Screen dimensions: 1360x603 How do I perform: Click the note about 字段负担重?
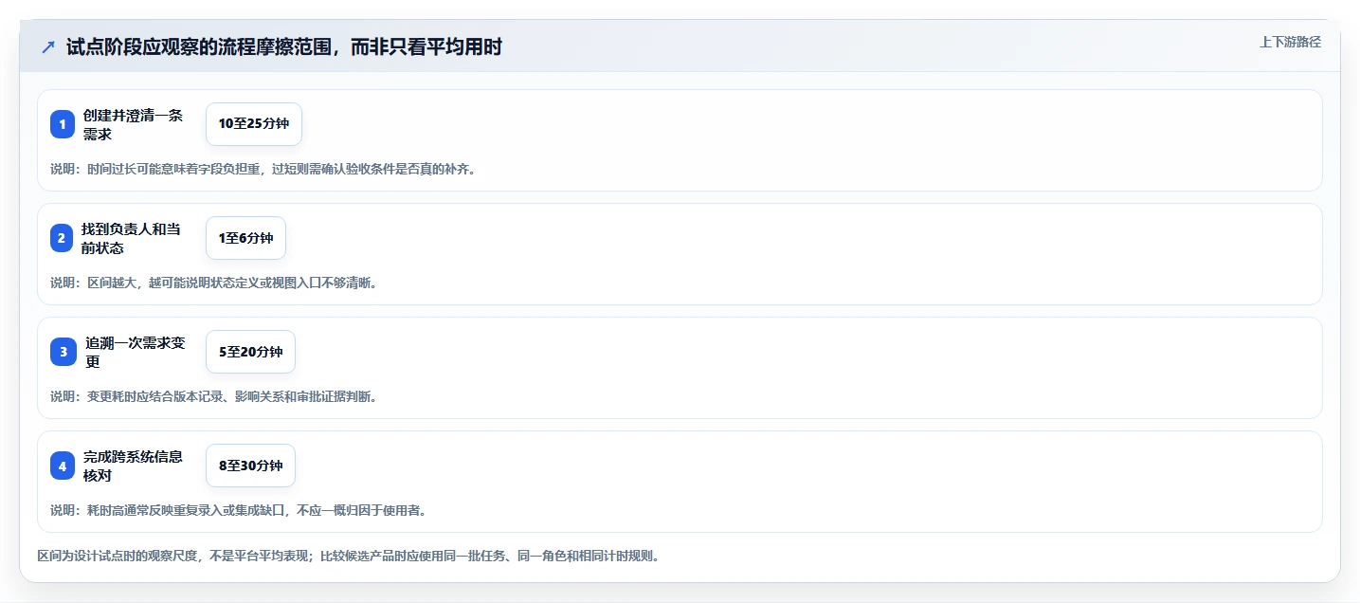coord(263,169)
